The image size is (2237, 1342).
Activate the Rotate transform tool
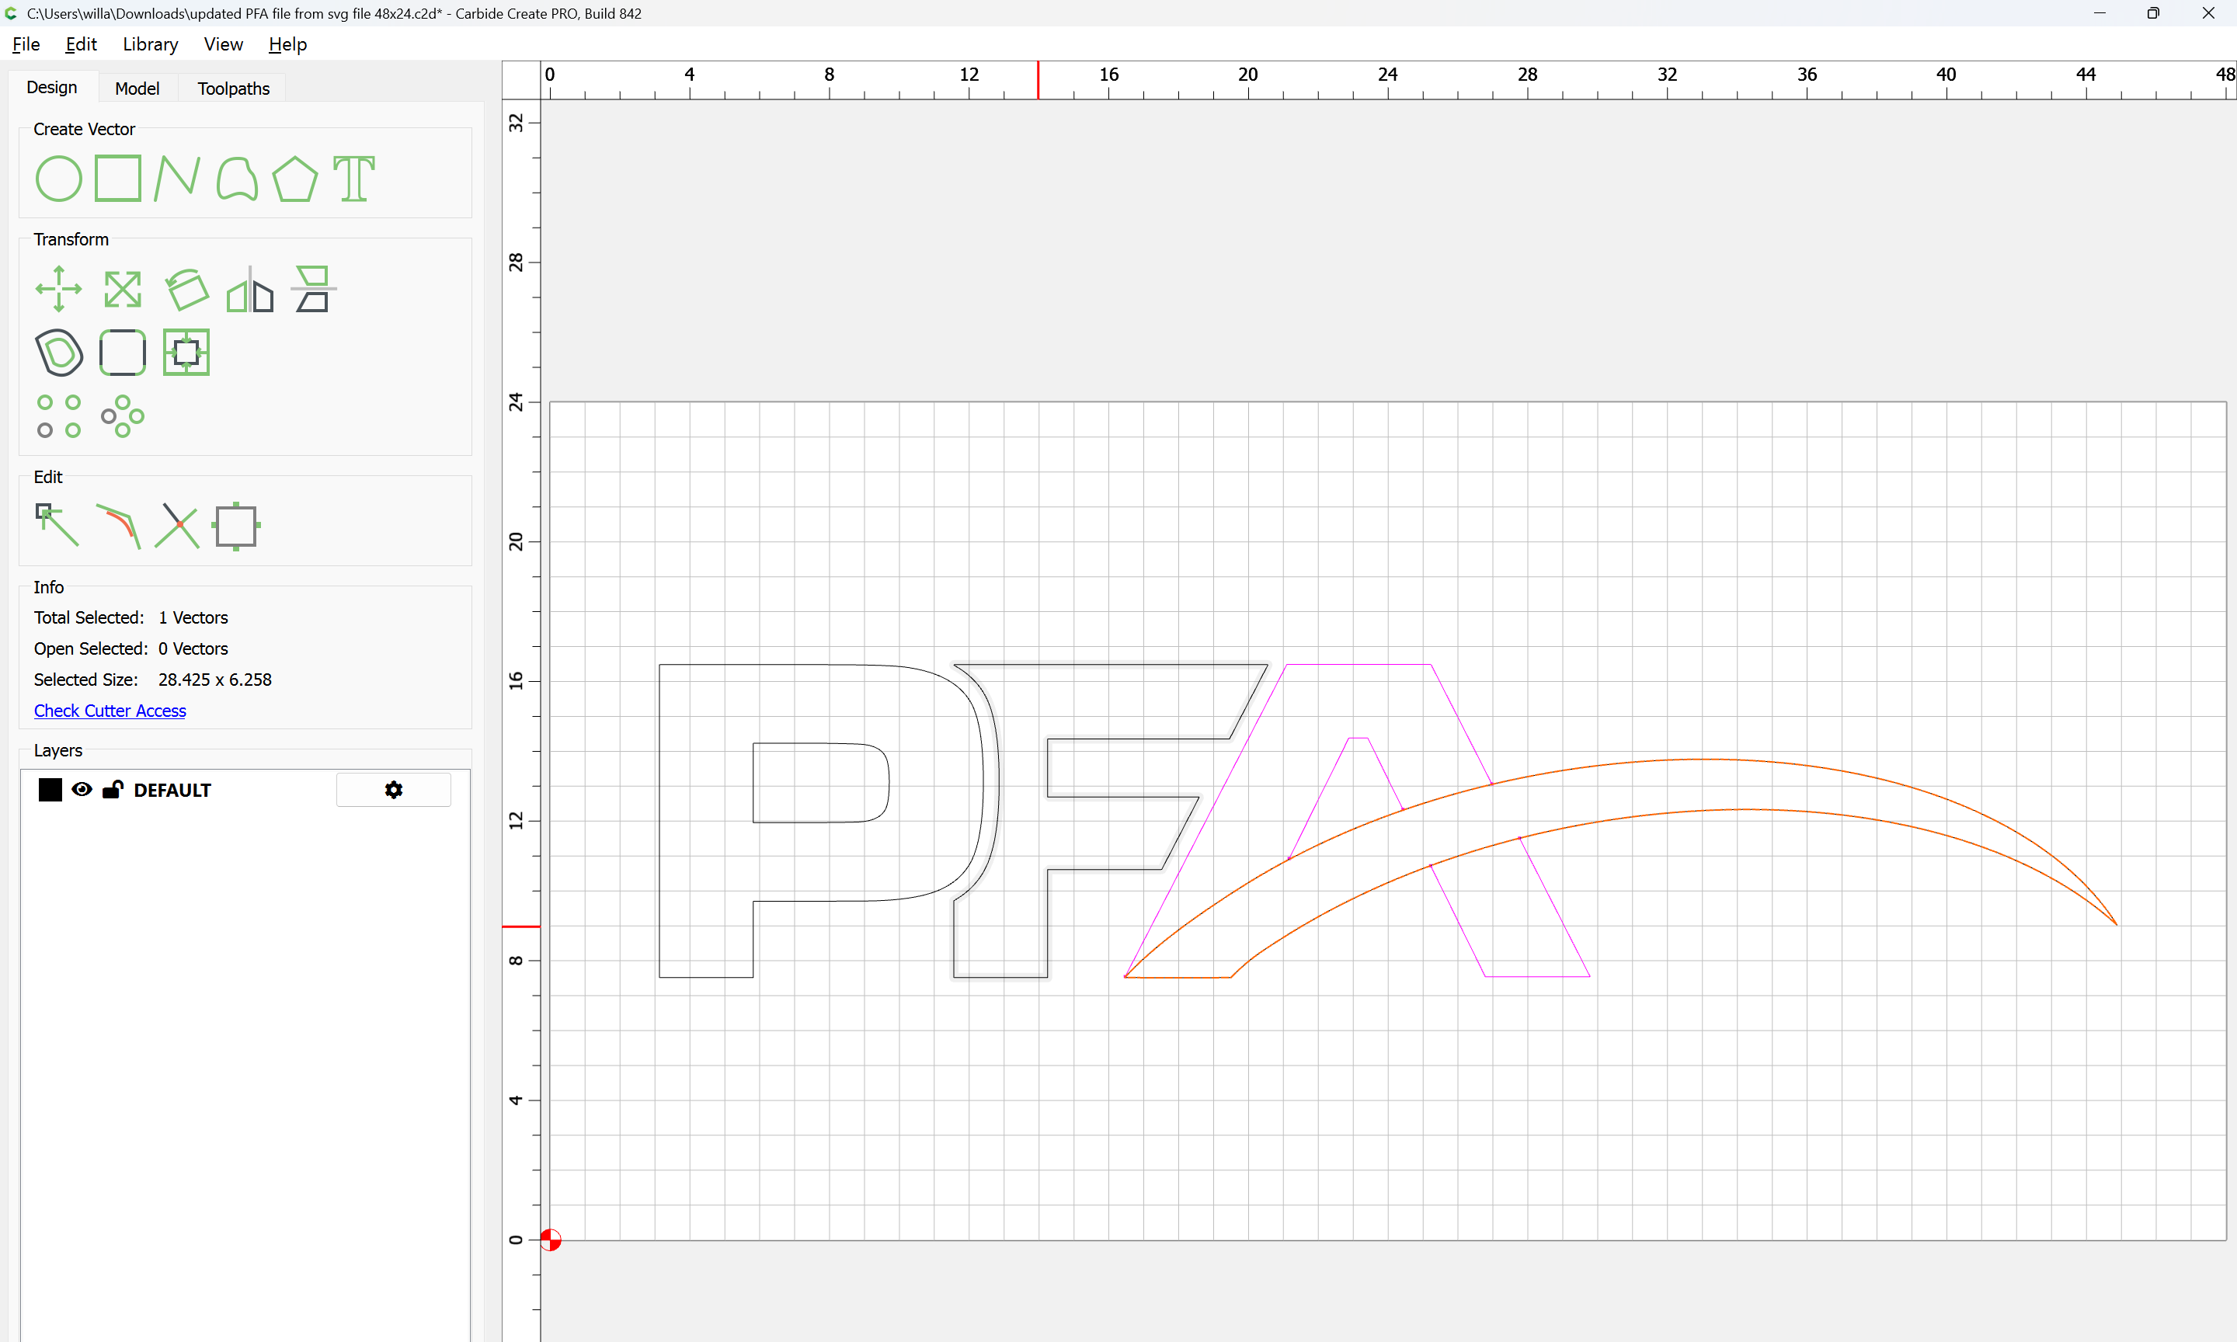pos(186,290)
